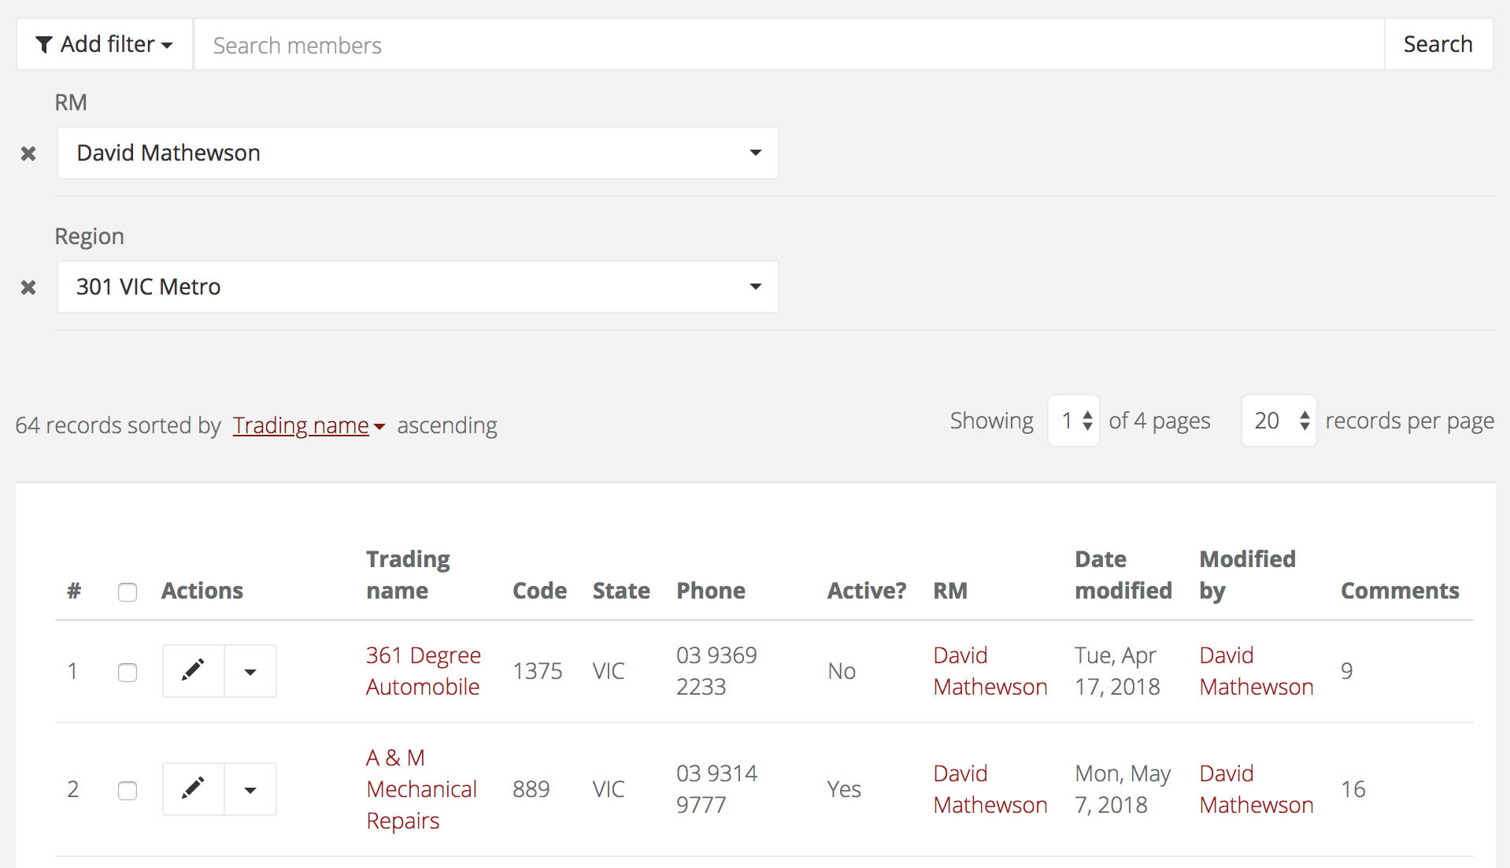Open the RM dropdown showing David Mathewson
This screenshot has height=868, width=1510.
417,153
